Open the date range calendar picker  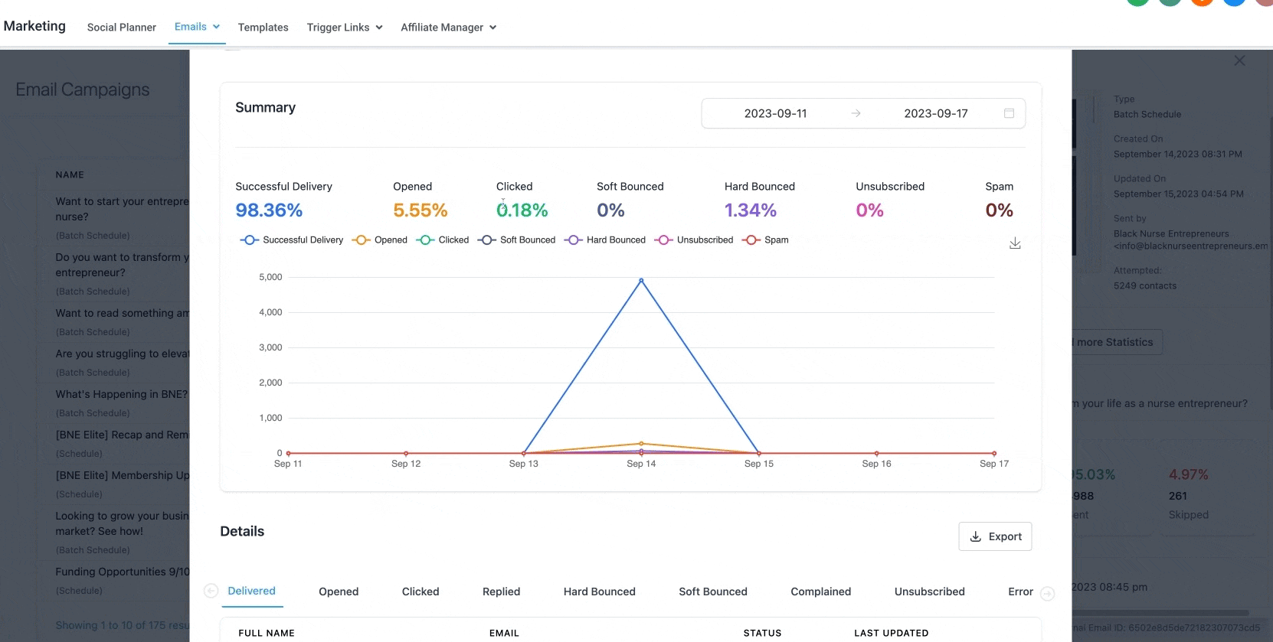click(x=1009, y=113)
